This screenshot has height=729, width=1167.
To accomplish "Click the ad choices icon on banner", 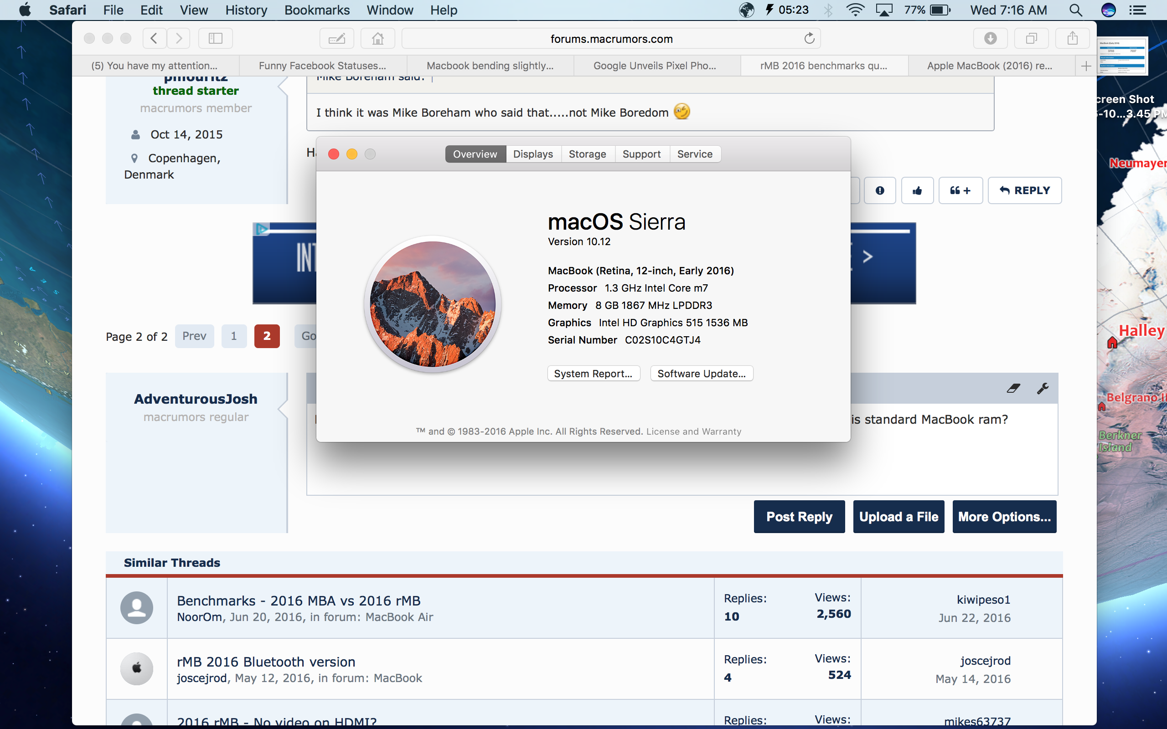I will coord(261,229).
